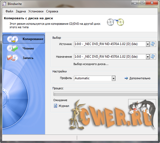The width and height of the screenshot is (160, 143).
Task: Expand the Назначение drive dropdown arrow
Action: click(148, 57)
